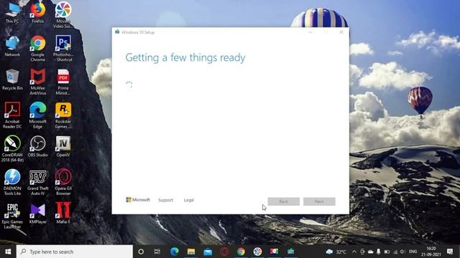The width and height of the screenshot is (460, 258).
Task: Open Cortana circle on the taskbar
Action: [x=141, y=252]
